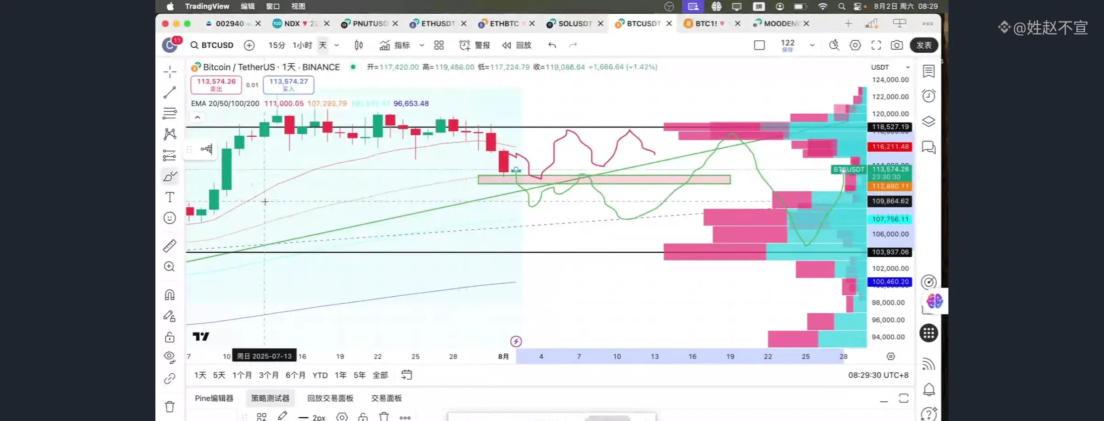Open chart settings hexagon icon
1104x421 pixels.
855,45
